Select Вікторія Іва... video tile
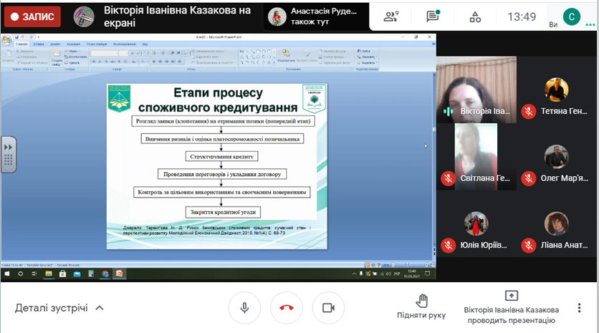Image resolution: width=599 pixels, height=333 pixels. point(476,90)
